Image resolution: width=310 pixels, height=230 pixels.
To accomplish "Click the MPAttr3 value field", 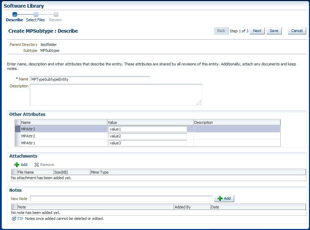I will (x=147, y=129).
